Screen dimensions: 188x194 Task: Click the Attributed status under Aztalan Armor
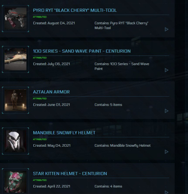coord(40,99)
